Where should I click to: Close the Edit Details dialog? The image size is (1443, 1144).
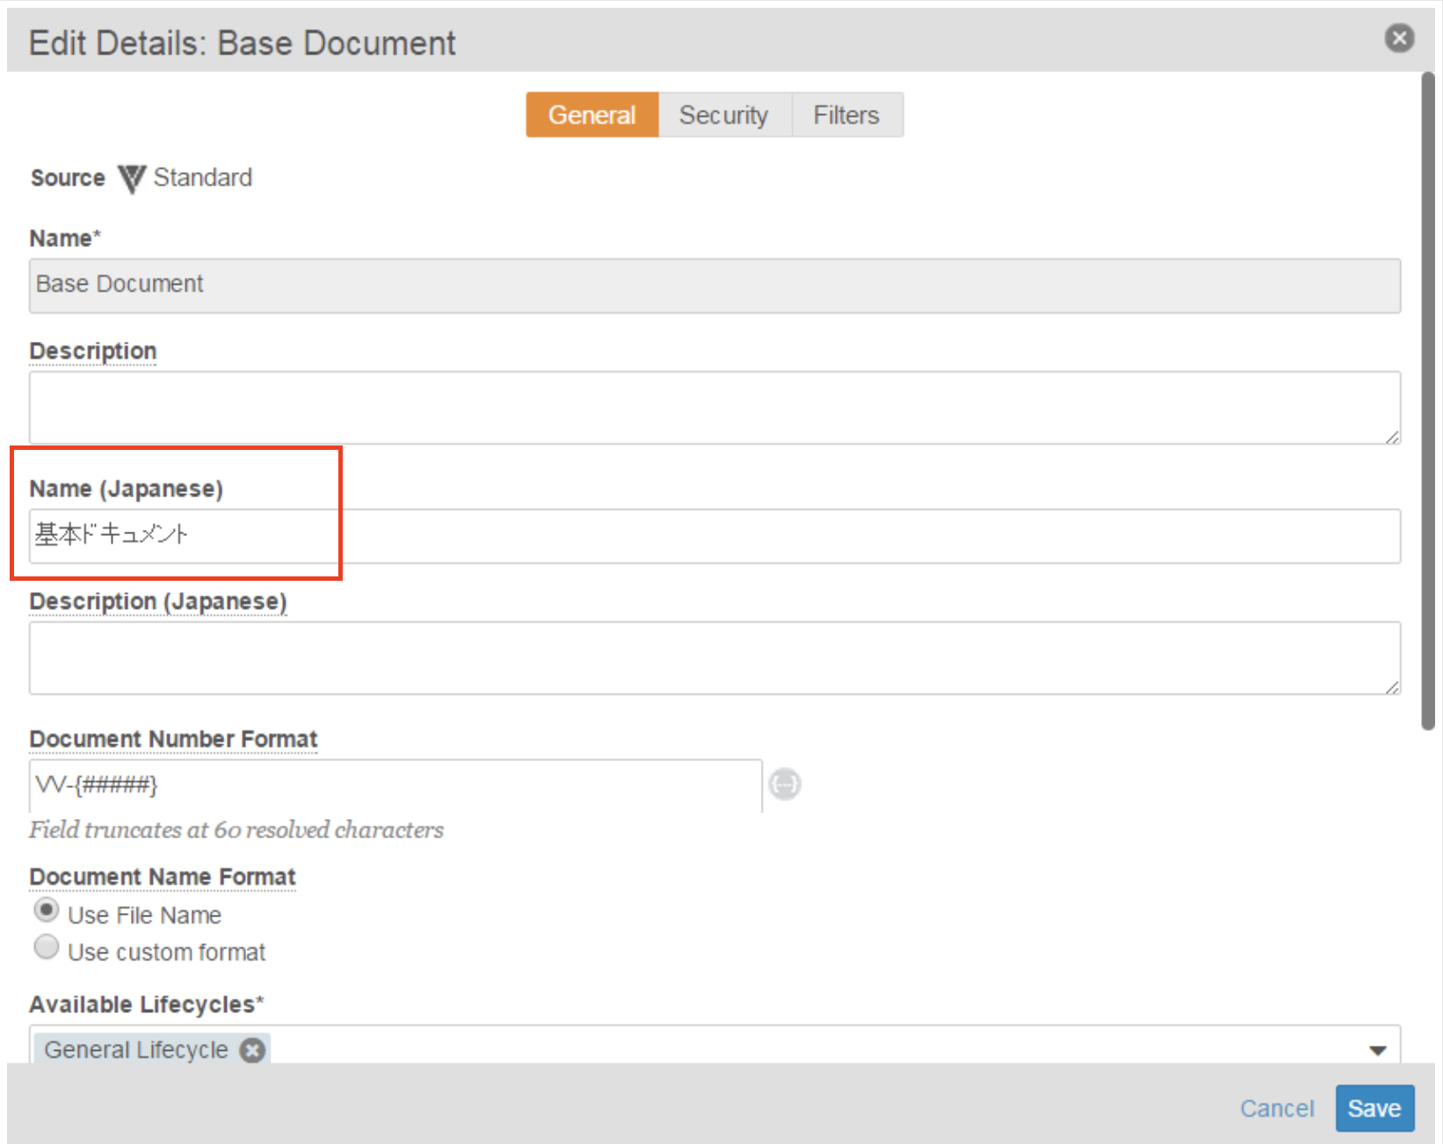coord(1399,38)
